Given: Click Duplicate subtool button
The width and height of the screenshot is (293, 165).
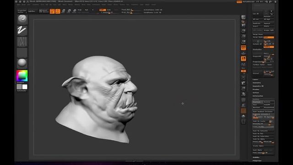Looking at the screenshot, I should (x=258, y=23).
